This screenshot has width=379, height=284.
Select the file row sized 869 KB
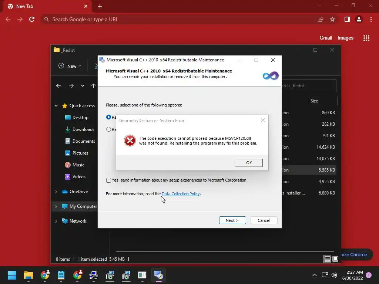click(x=308, y=113)
